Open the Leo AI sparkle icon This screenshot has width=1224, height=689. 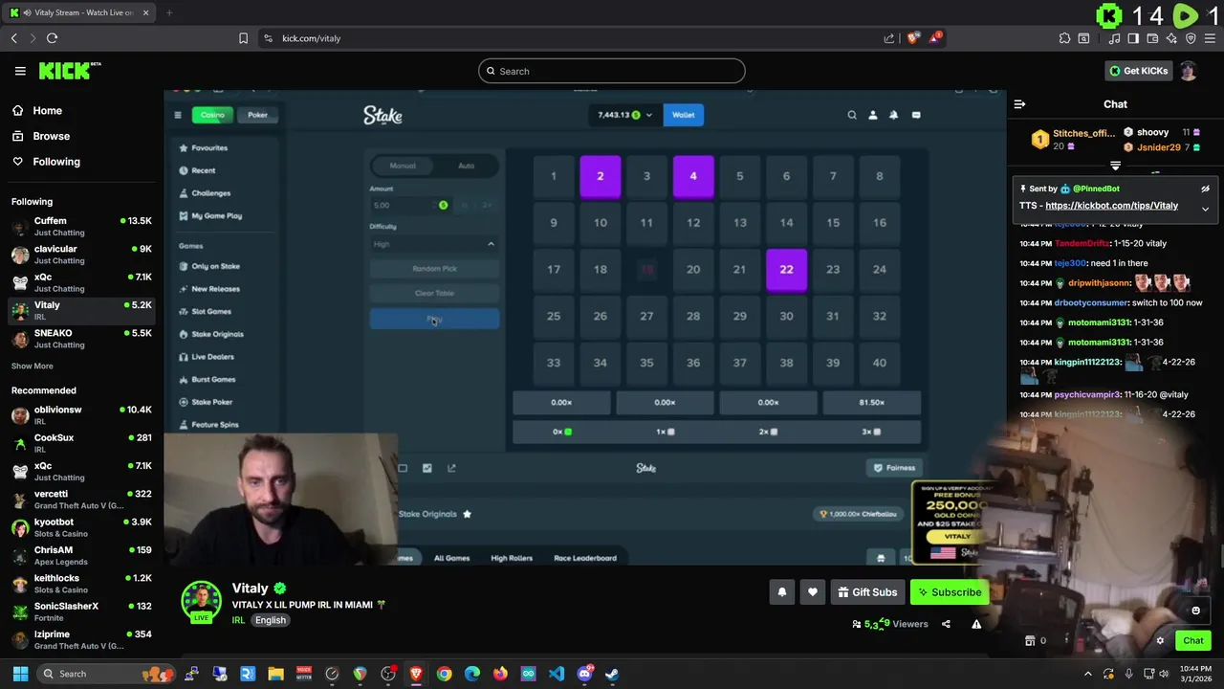pos(1171,38)
